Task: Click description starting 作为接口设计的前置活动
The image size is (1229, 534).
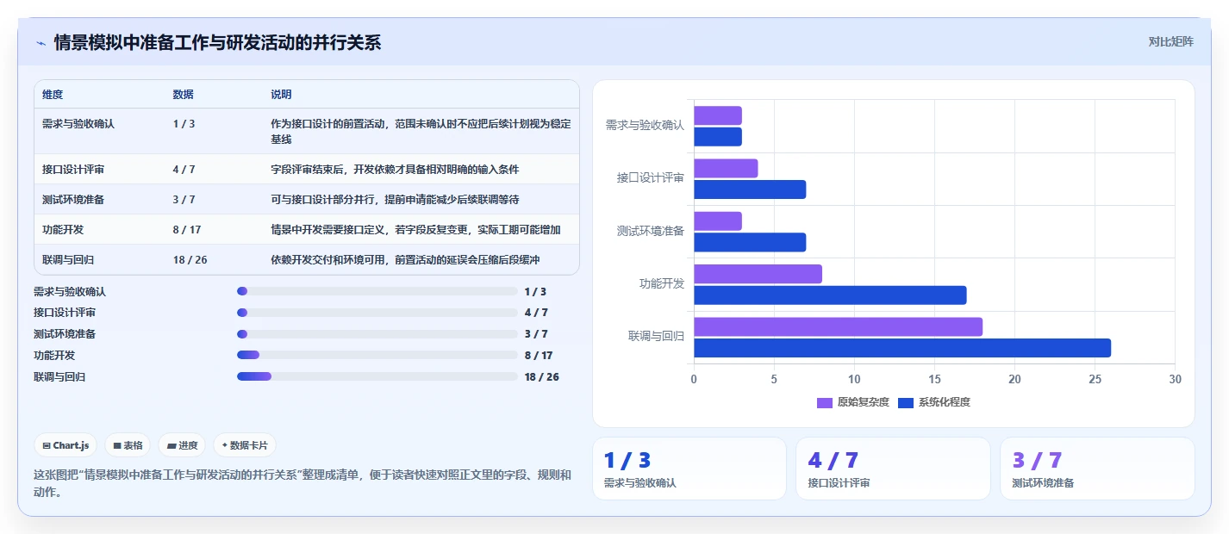Action: (x=421, y=132)
